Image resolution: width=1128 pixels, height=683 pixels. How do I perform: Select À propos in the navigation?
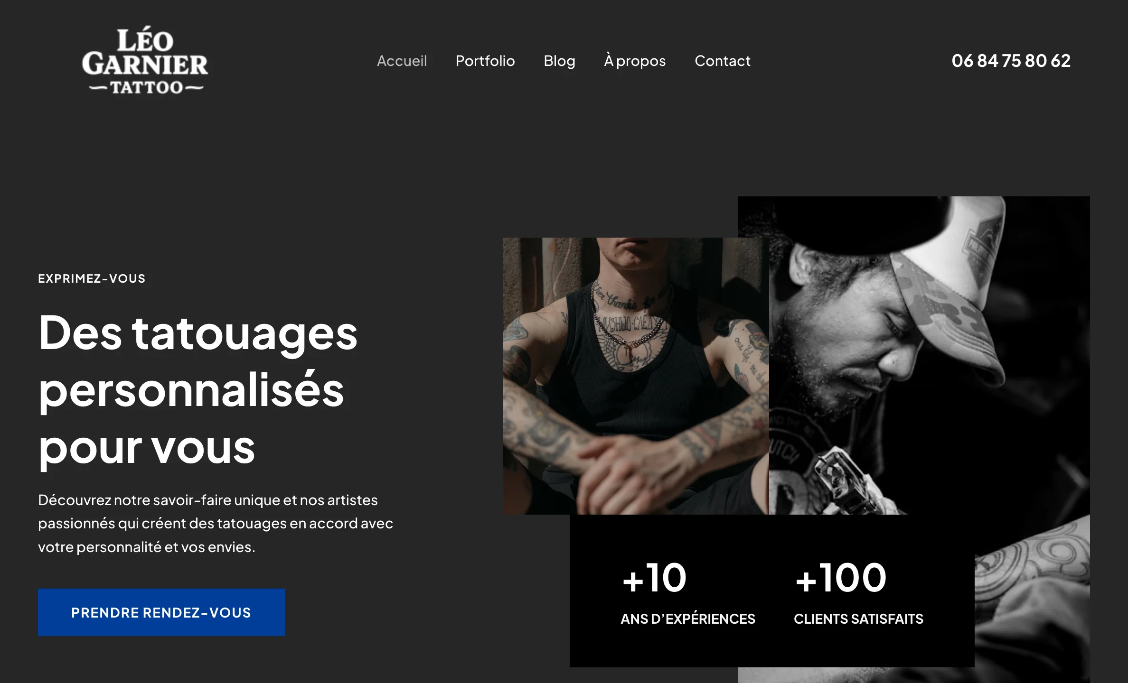pos(635,61)
